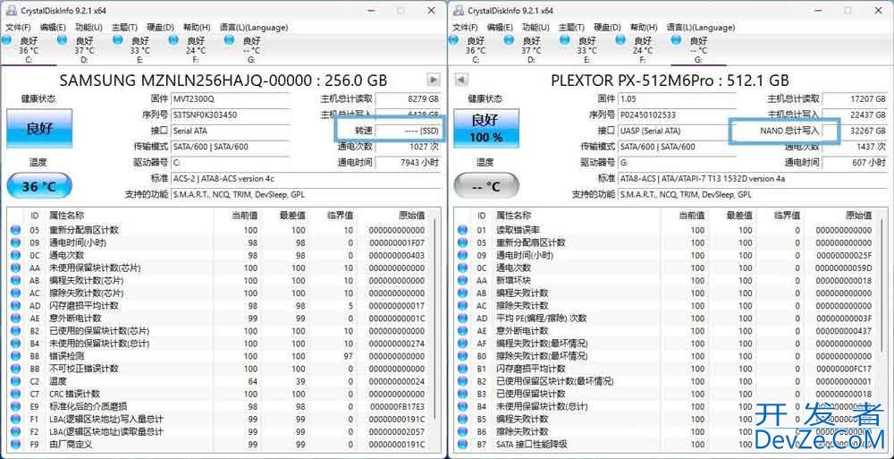Viewport: 894px width, 459px height.
Task: Click status orb for B7 SATA 接口性能降级 row
Action: [x=462, y=444]
